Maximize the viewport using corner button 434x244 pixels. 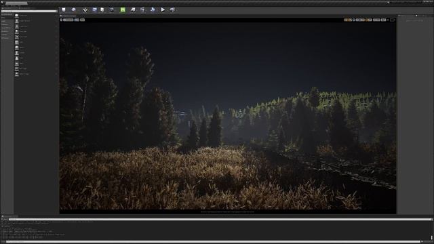point(392,20)
